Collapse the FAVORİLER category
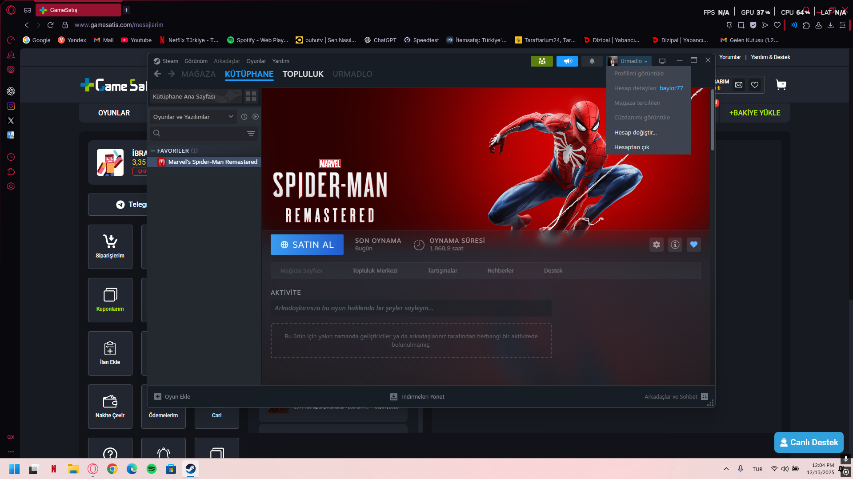Screen dimensions: 853x479 click(x=153, y=151)
